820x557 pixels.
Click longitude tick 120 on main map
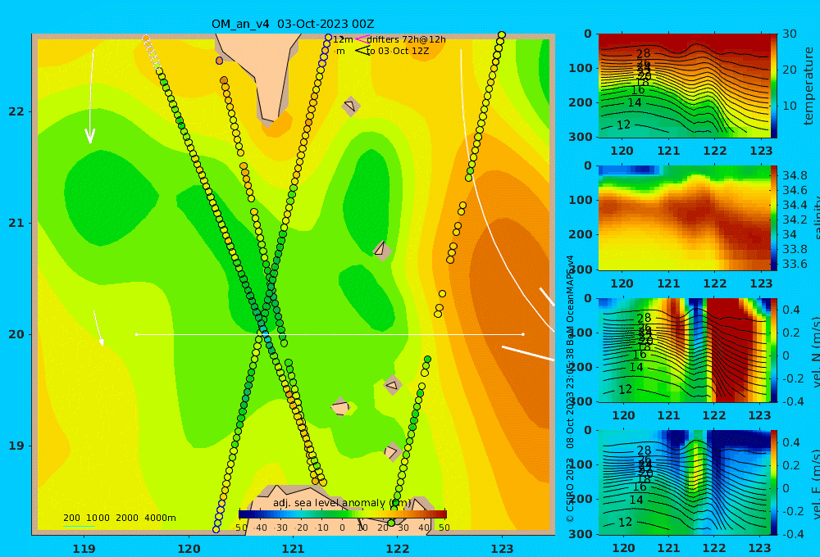point(189,549)
